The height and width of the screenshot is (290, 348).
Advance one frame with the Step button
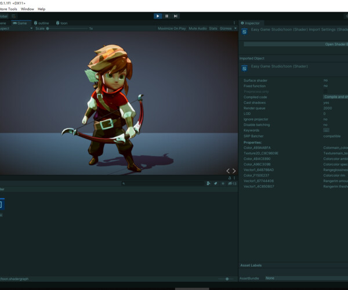pyautogui.click(x=176, y=16)
